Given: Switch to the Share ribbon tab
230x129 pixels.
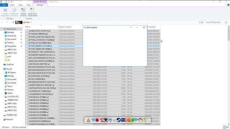Looking at the screenshot, I should [x=20, y=5].
